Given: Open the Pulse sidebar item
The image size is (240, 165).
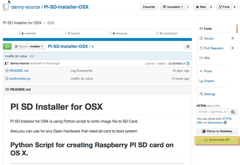Looking at the screenshot, I should coord(208,71).
